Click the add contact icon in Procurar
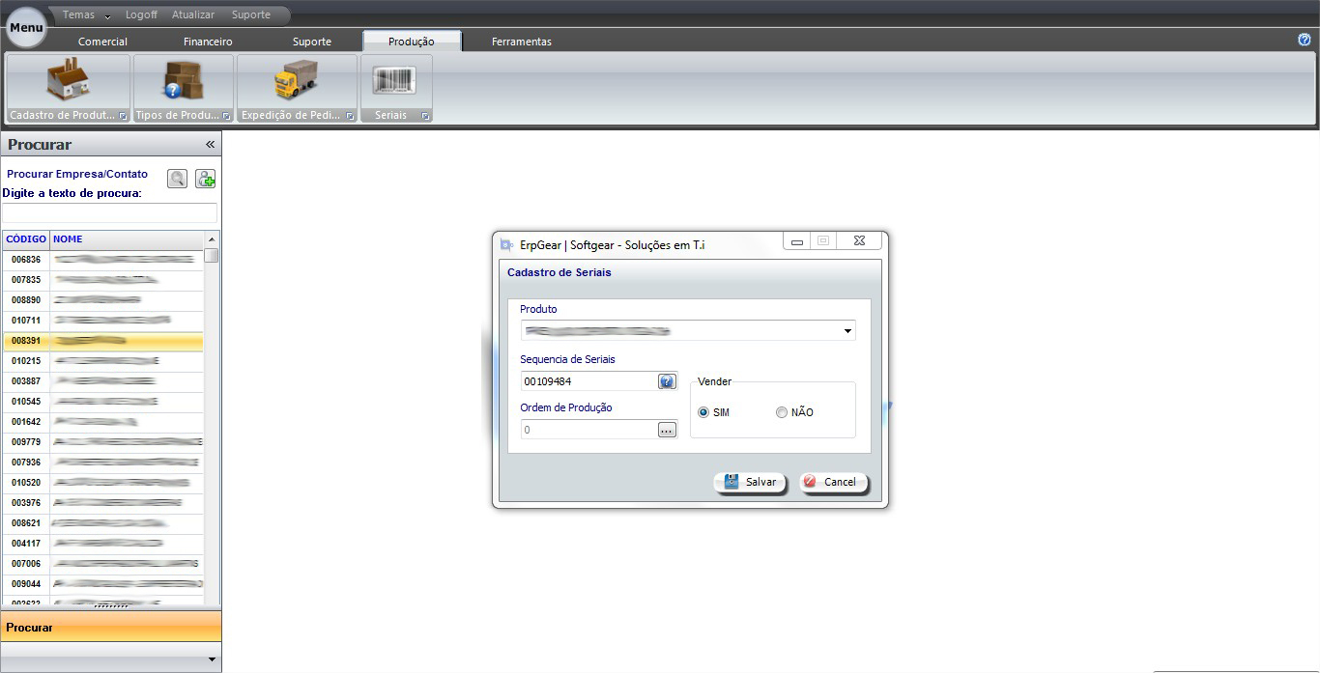 pyautogui.click(x=205, y=179)
